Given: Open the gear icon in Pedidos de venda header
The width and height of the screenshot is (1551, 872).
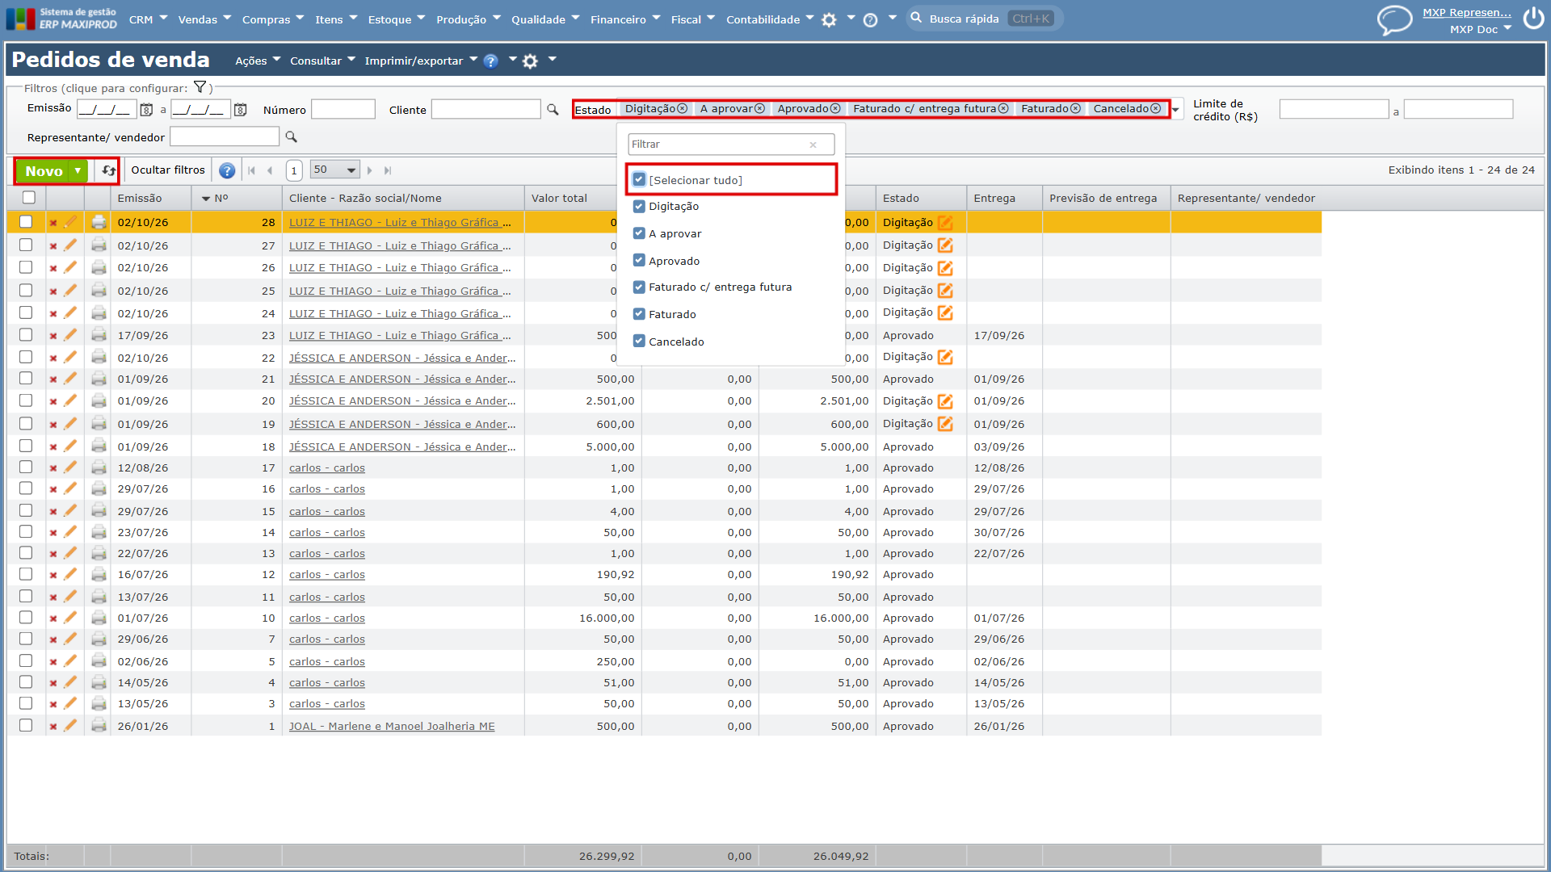Looking at the screenshot, I should (530, 61).
